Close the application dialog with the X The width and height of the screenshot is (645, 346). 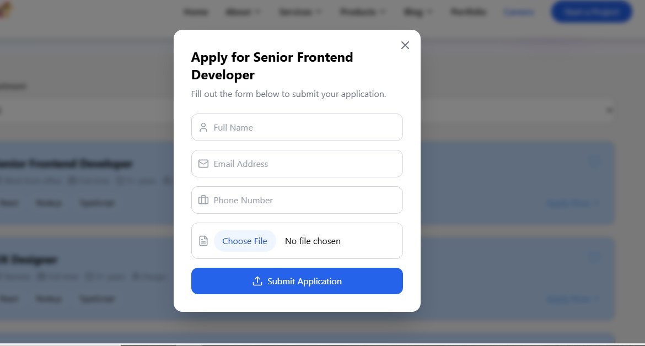pyautogui.click(x=405, y=45)
